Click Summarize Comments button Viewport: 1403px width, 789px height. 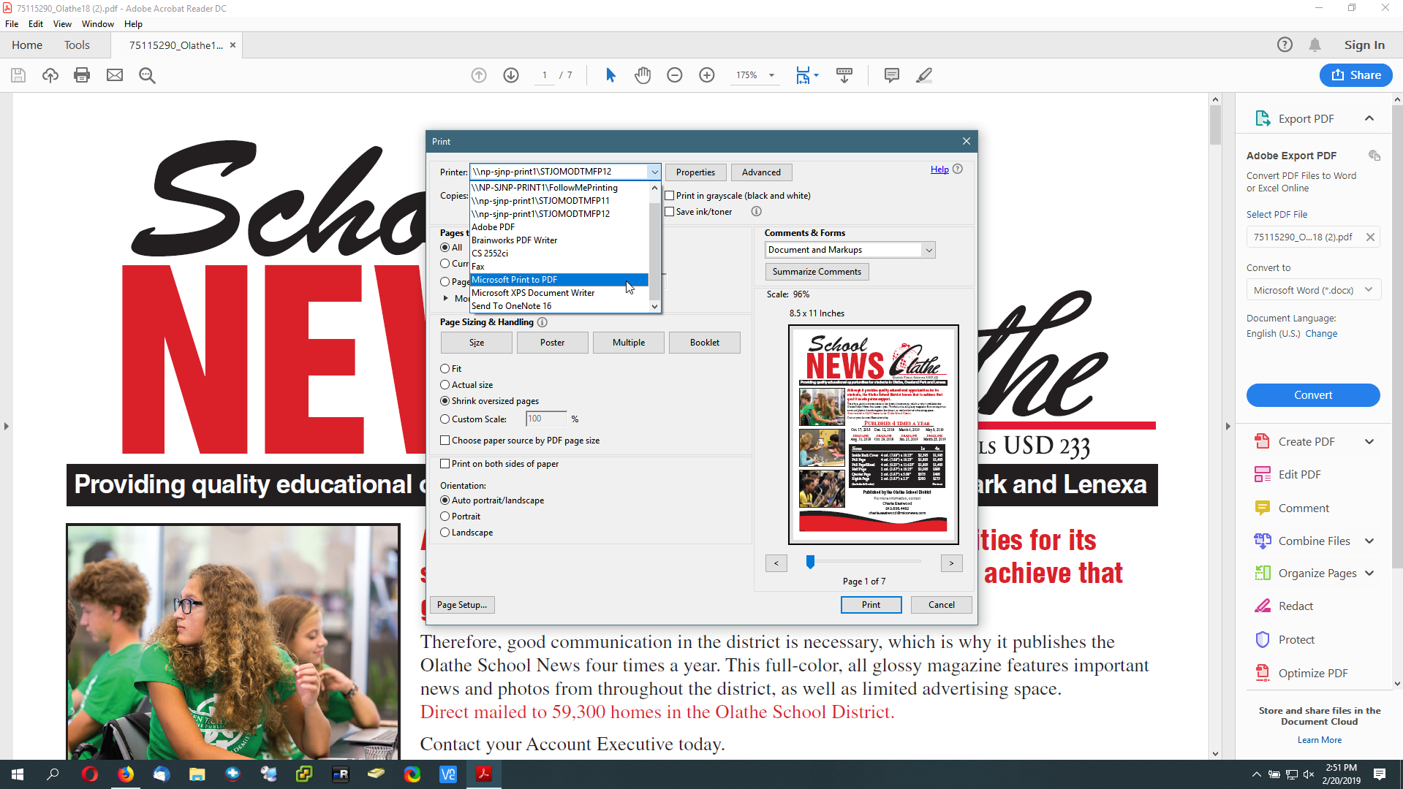coord(817,272)
